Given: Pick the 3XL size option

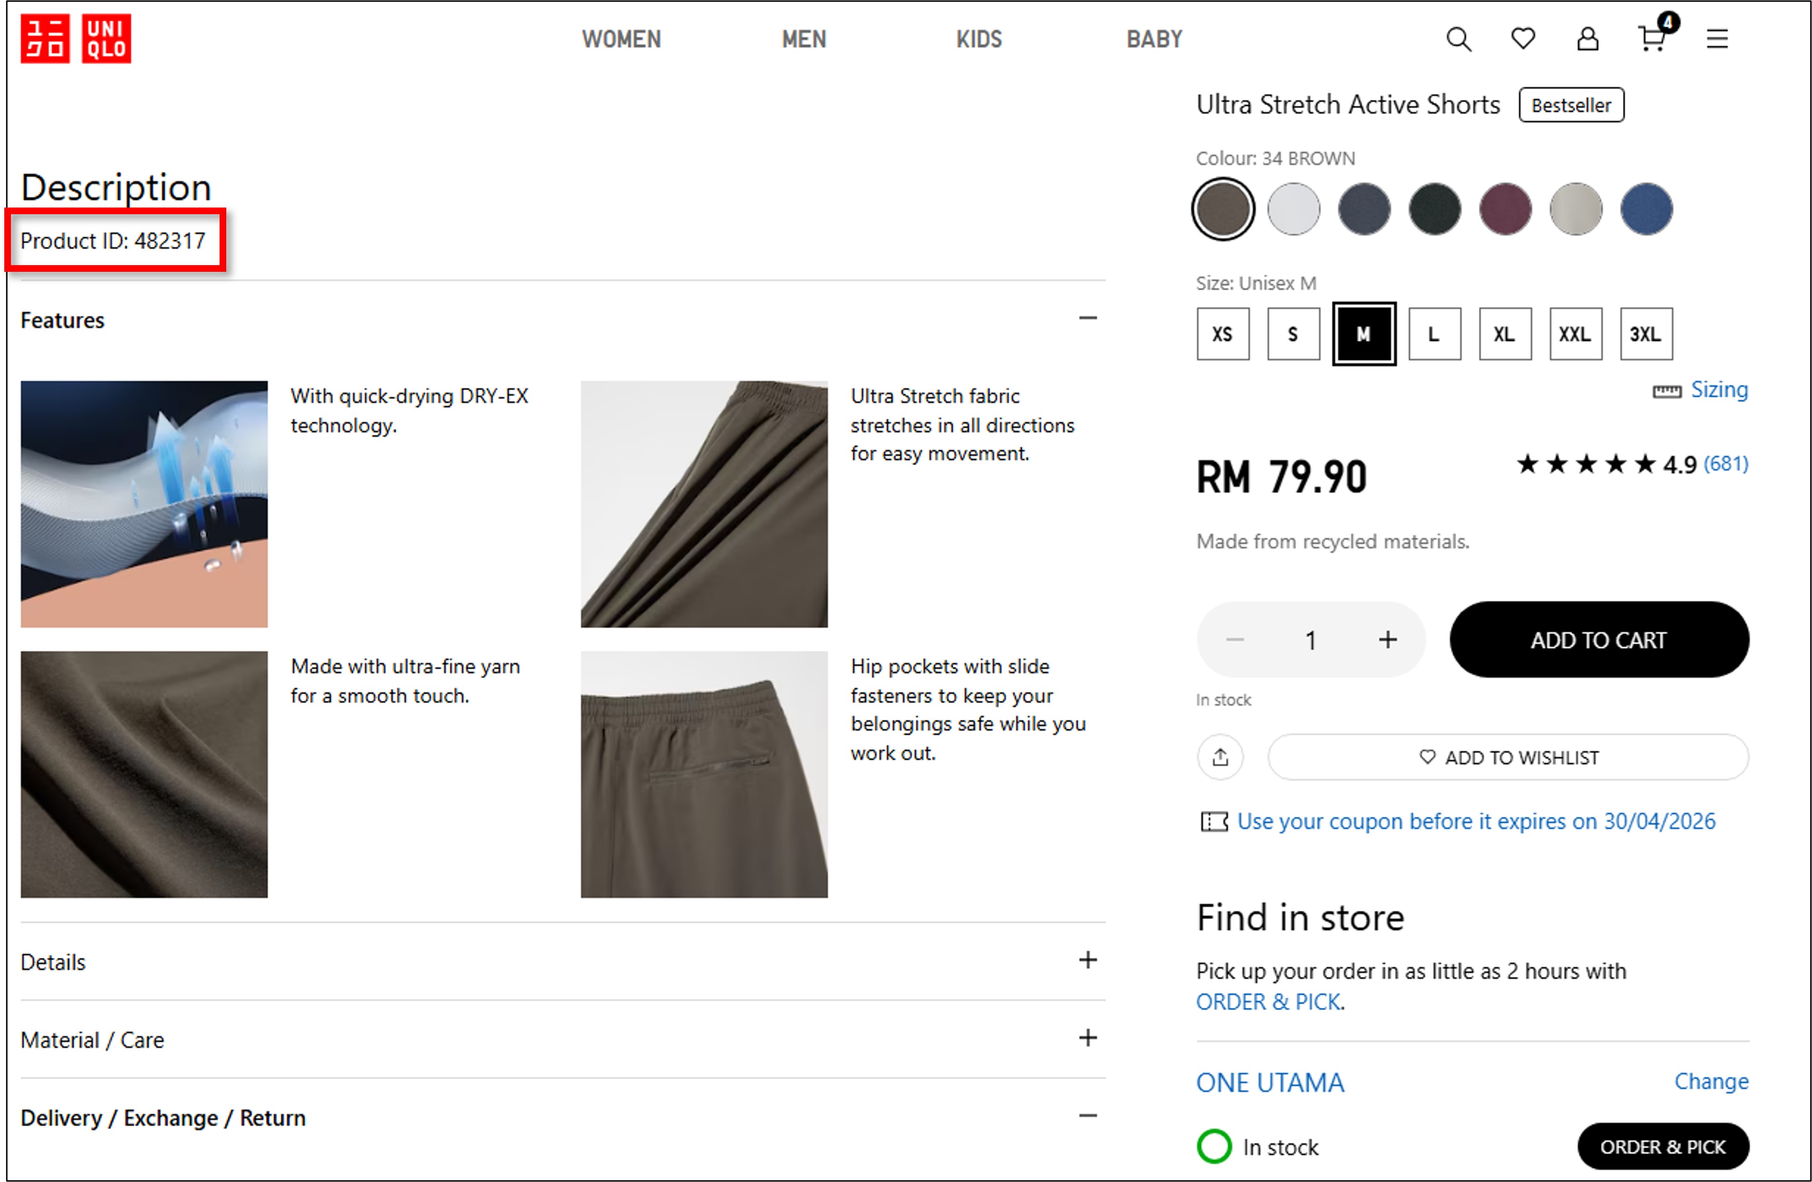Looking at the screenshot, I should pyautogui.click(x=1646, y=333).
